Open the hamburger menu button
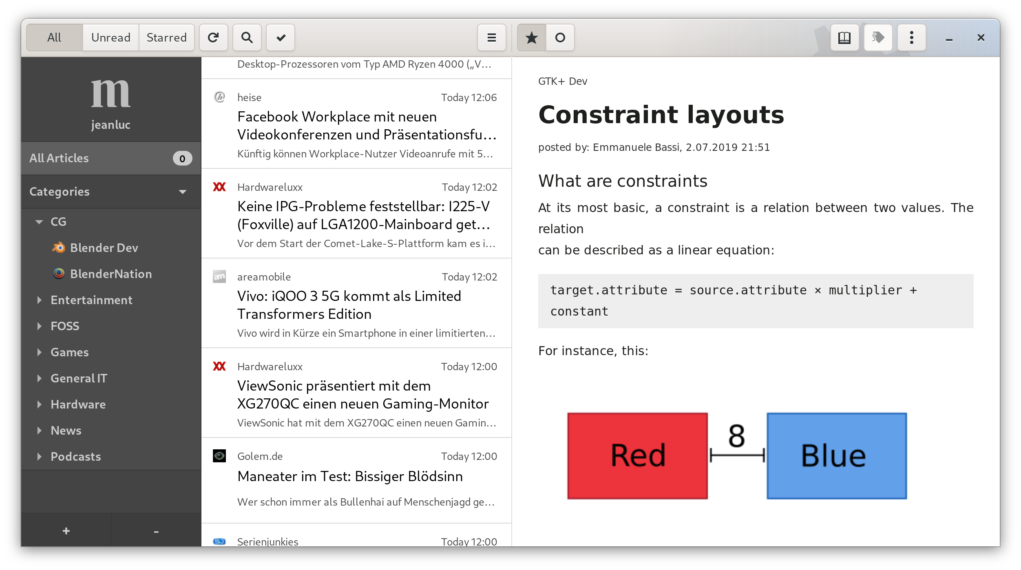Screen dimensions: 1021x570 [492, 38]
